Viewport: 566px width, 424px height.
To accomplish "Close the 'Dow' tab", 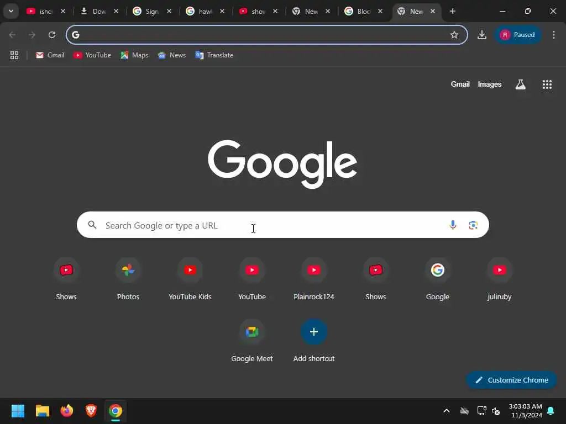I will (x=116, y=11).
